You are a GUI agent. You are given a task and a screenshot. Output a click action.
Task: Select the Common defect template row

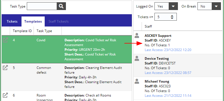coord(67,77)
